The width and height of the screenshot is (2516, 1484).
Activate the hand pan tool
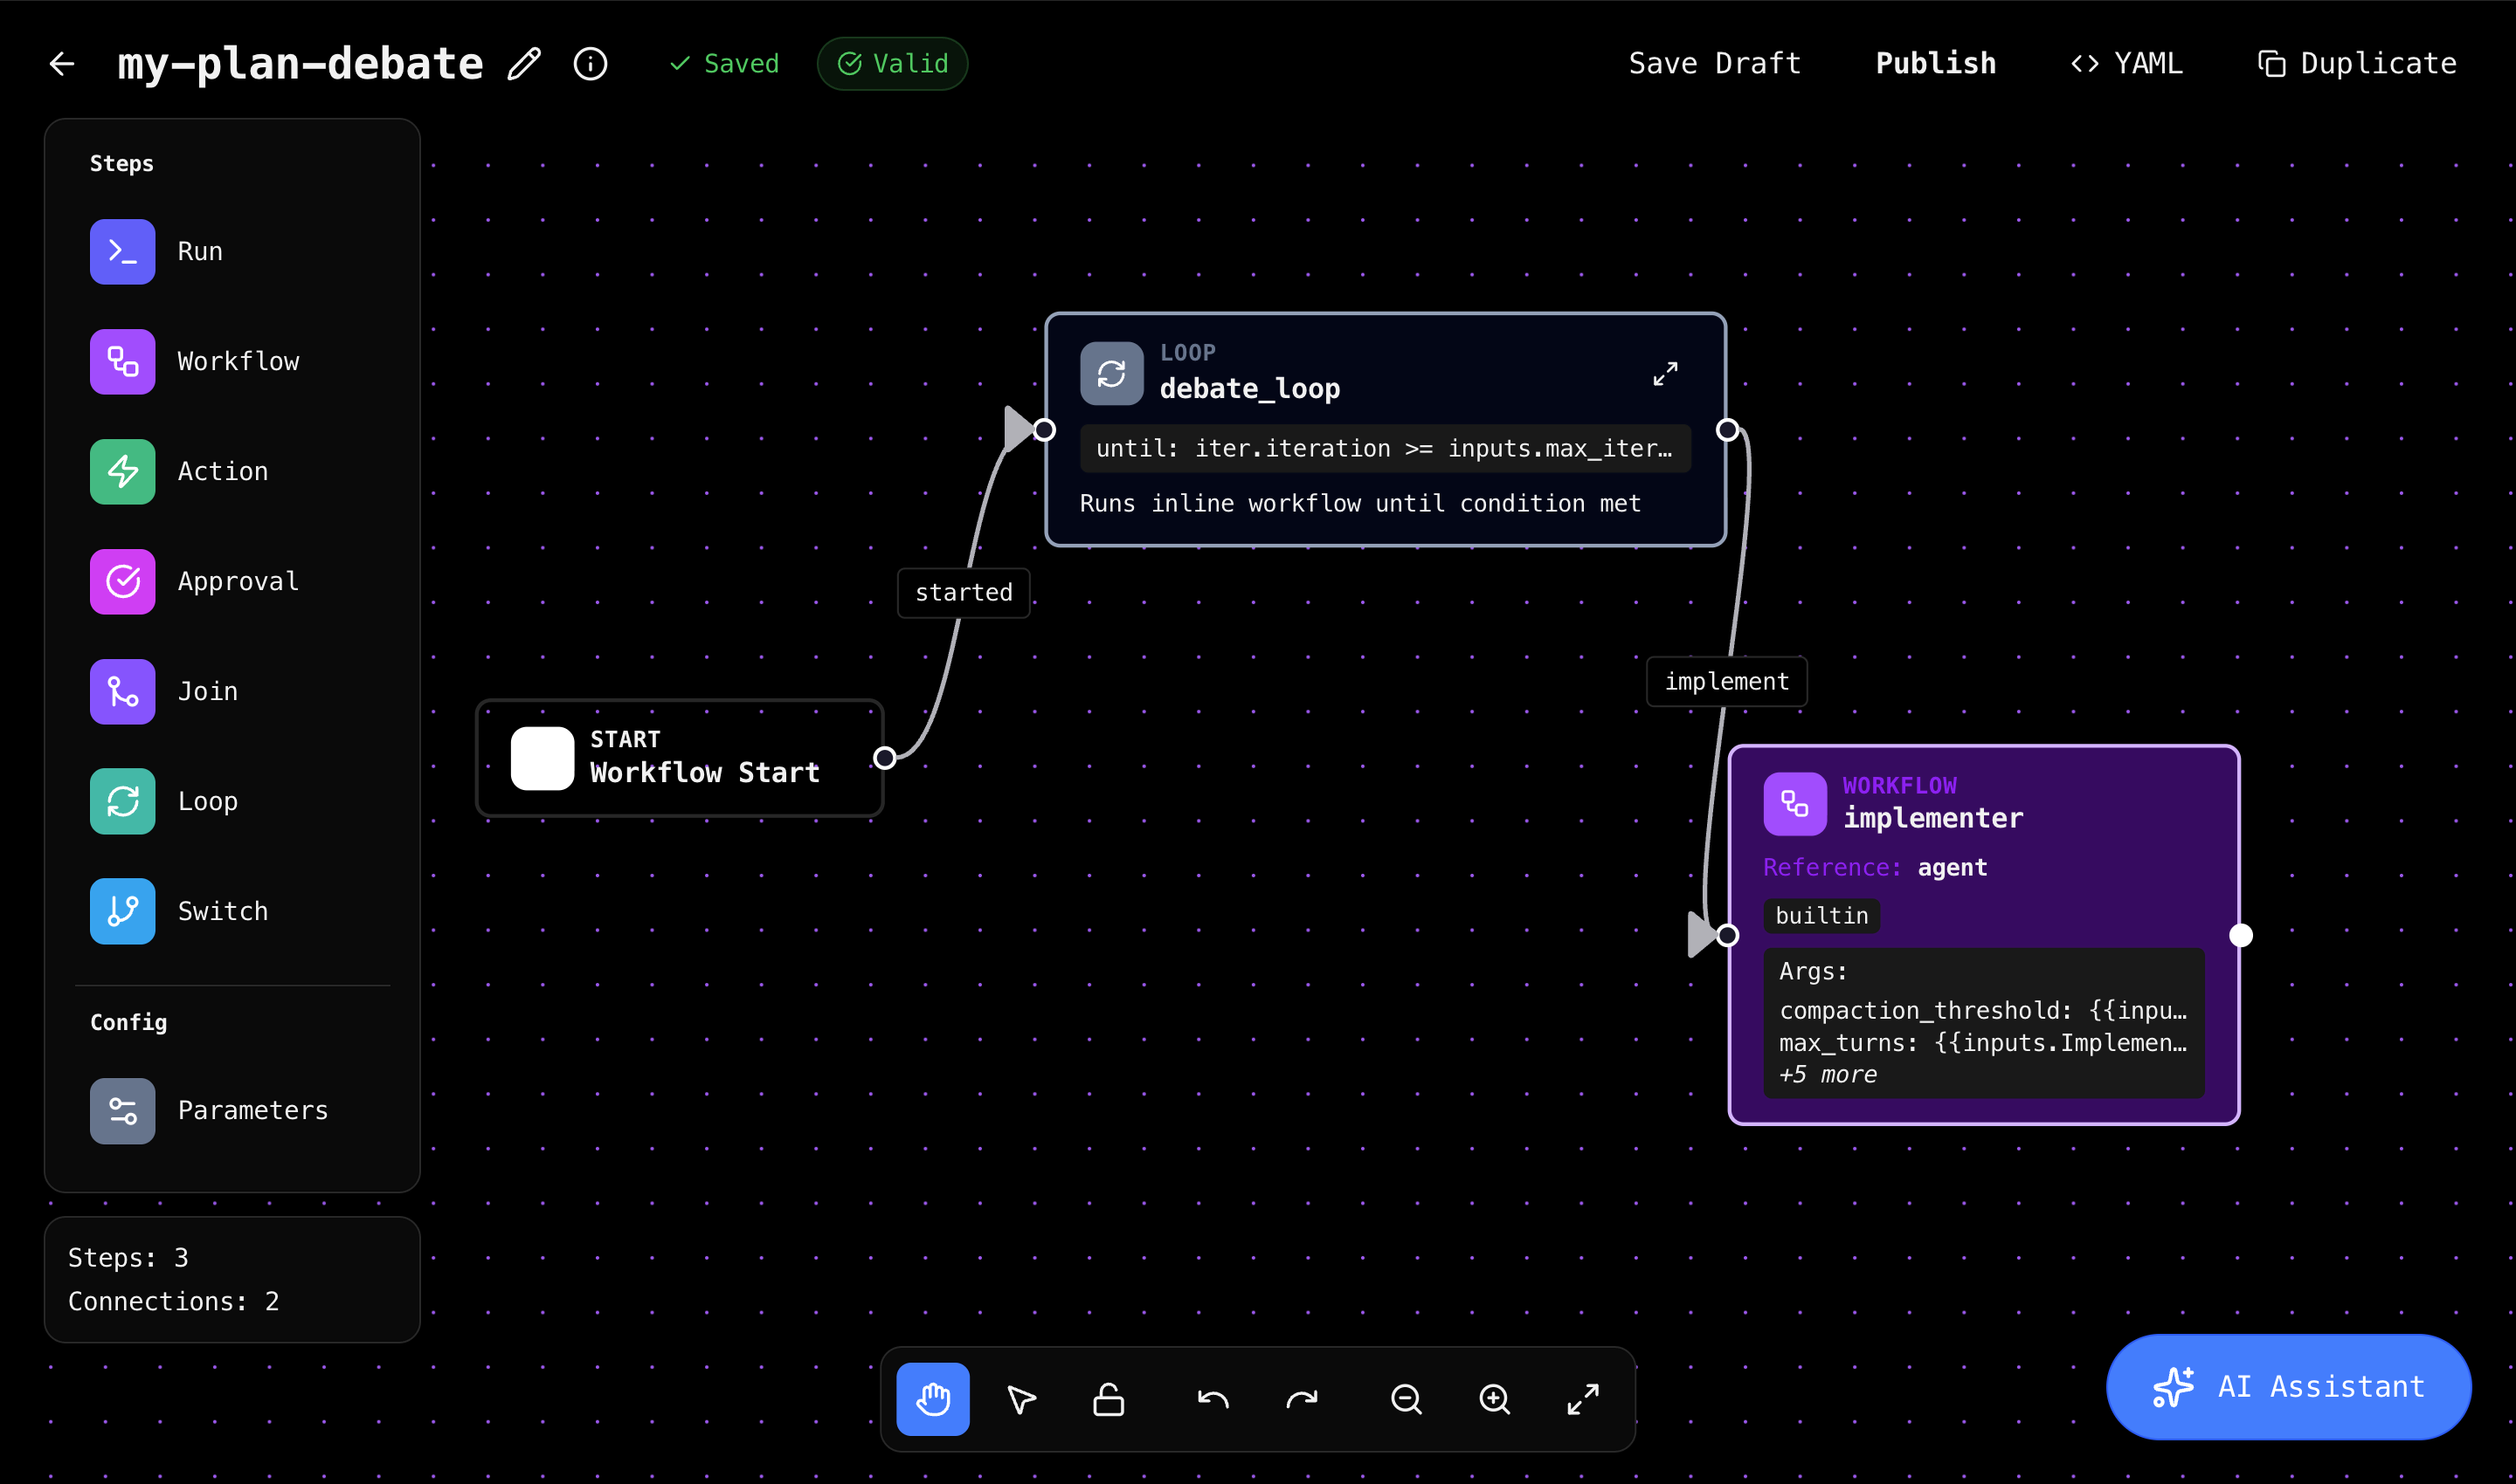pos(933,1399)
